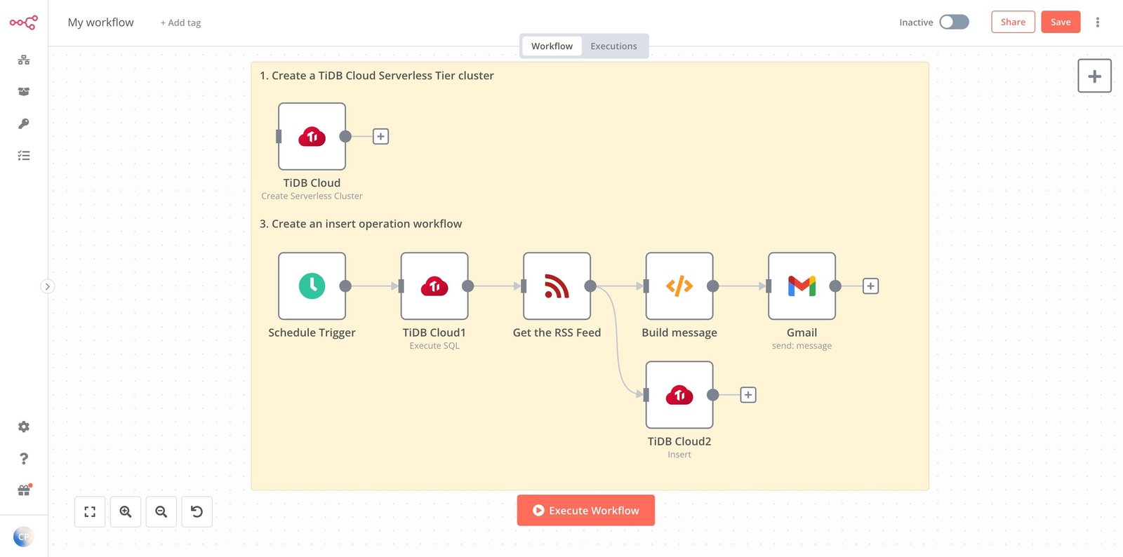Add node after the Gmail node
This screenshot has height=557, width=1123.
(x=870, y=286)
